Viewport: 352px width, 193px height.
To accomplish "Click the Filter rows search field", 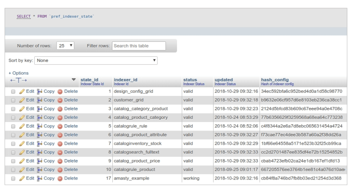I will pos(139,46).
